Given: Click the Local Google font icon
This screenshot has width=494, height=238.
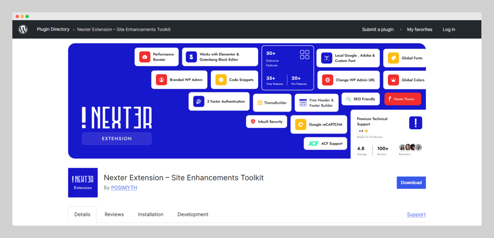Looking at the screenshot, I should 327,58.
